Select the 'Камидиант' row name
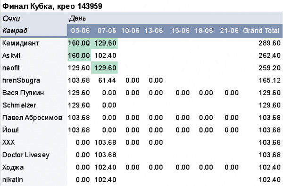Image resolution: width=283 pixels, height=186 pixels. tap(21, 43)
